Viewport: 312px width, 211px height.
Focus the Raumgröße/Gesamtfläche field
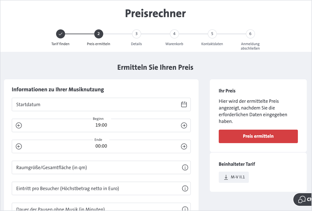tap(80, 167)
